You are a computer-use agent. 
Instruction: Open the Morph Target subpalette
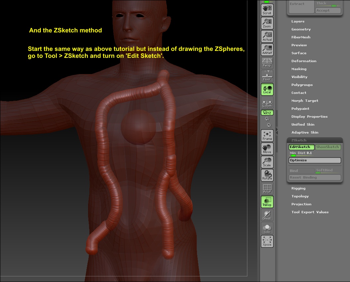[305, 101]
